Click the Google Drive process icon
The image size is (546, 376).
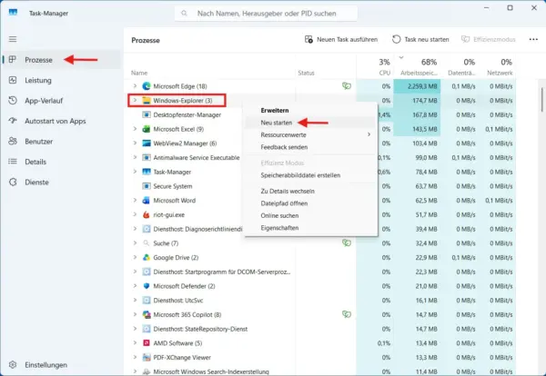pos(147,257)
